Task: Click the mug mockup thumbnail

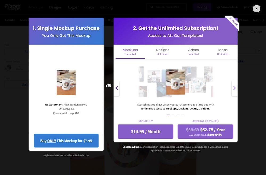Action: click(66, 82)
